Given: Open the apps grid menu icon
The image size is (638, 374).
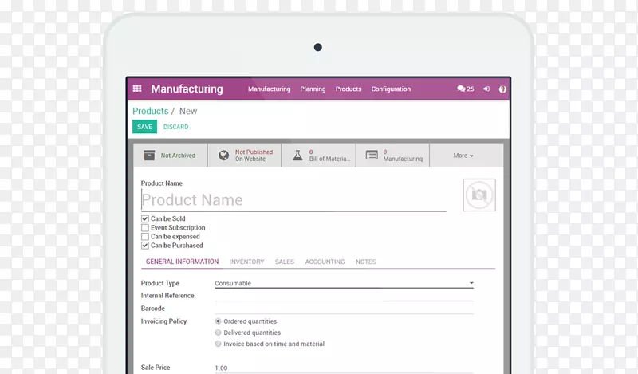Looking at the screenshot, I should [x=137, y=89].
